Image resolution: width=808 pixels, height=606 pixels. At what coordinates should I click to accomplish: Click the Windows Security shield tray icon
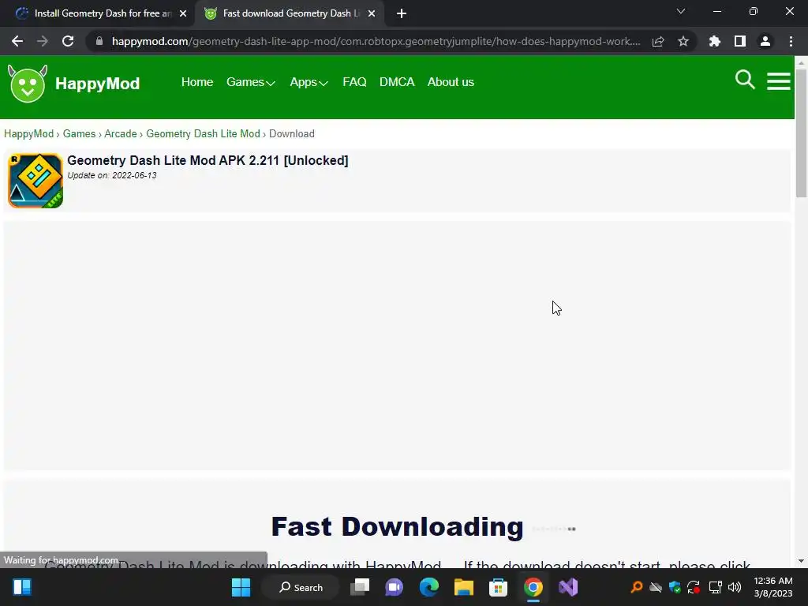point(675,587)
